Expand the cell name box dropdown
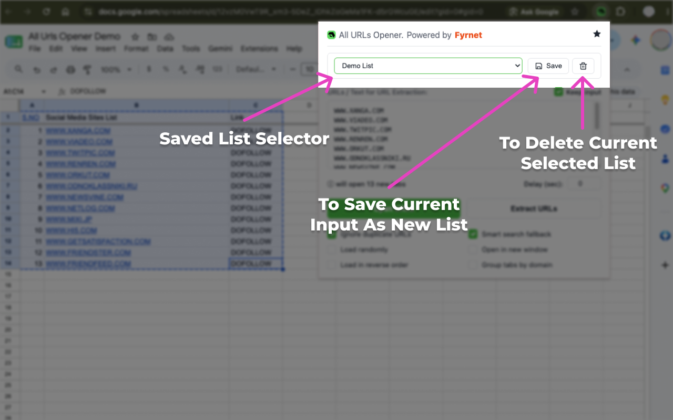This screenshot has height=420, width=673. [x=43, y=91]
